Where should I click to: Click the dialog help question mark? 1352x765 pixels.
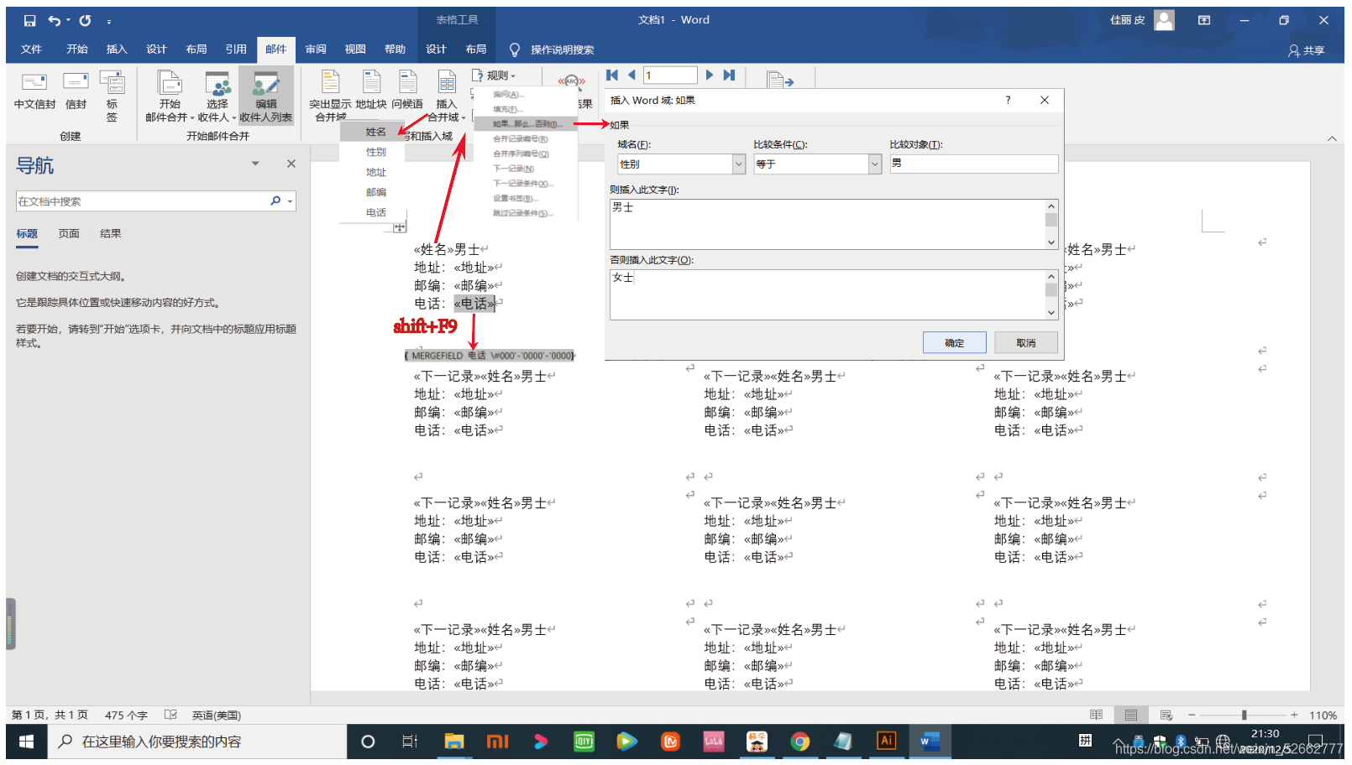[1008, 100]
